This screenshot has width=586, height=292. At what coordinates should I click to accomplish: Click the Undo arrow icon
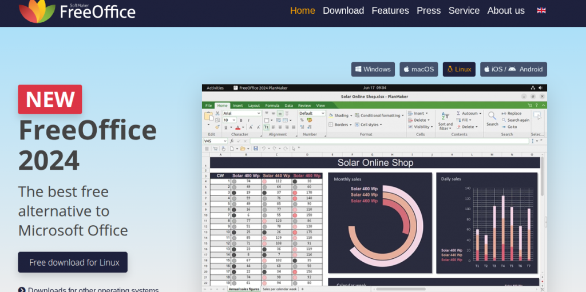[x=263, y=149]
